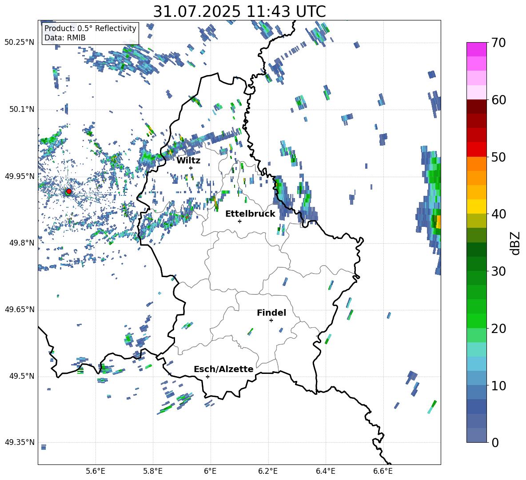Viewport: 526px width, 480px height.
Task: Click the 20 tick label on colorbar
Action: point(498,329)
